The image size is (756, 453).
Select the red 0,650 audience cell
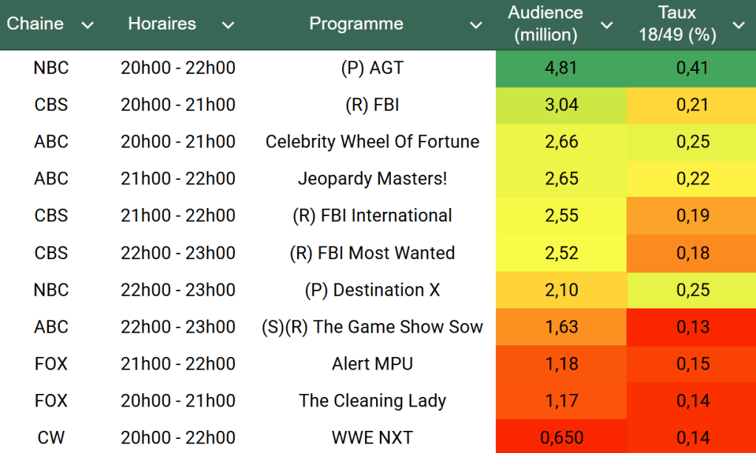point(561,438)
